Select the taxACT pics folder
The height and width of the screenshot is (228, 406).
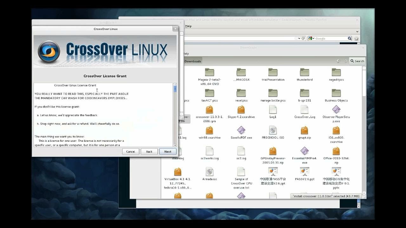coord(209,93)
